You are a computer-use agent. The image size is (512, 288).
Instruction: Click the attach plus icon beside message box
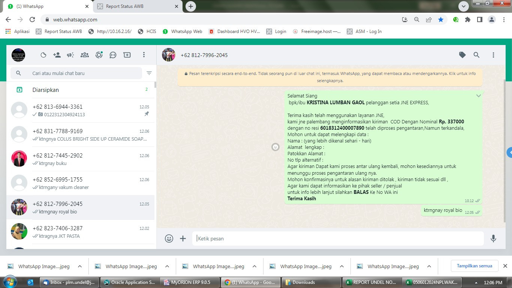point(183,238)
